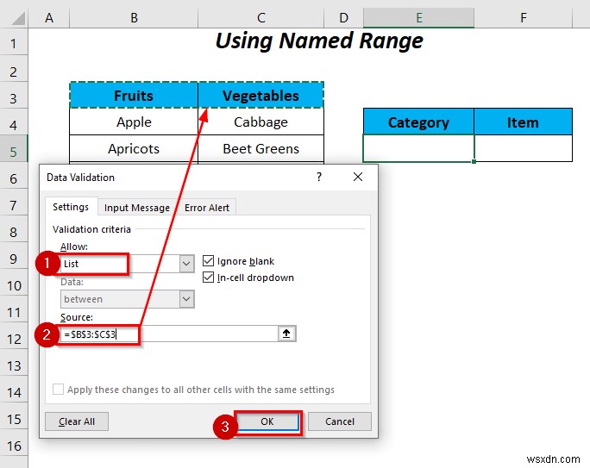The image size is (590, 468).
Task: Select the empty cell under Category
Action: pyautogui.click(x=418, y=148)
